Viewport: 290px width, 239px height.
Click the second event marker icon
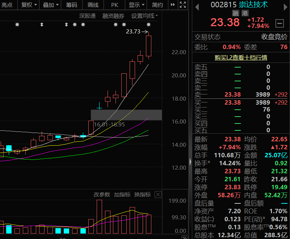point(42,24)
